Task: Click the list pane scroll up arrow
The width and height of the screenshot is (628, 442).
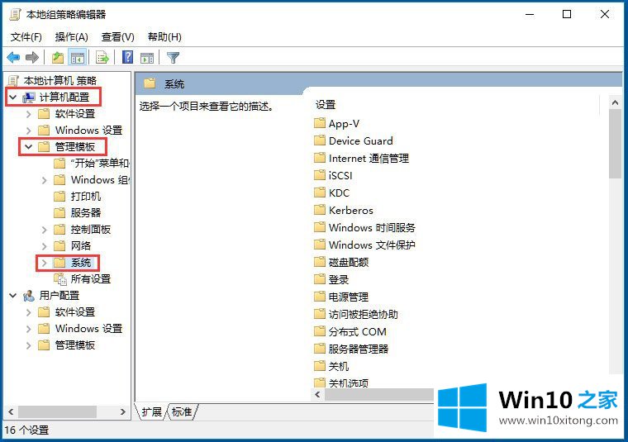Action: pos(615,102)
